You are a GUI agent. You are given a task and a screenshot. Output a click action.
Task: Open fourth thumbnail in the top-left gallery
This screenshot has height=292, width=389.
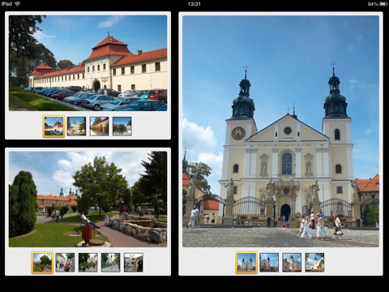122,127
